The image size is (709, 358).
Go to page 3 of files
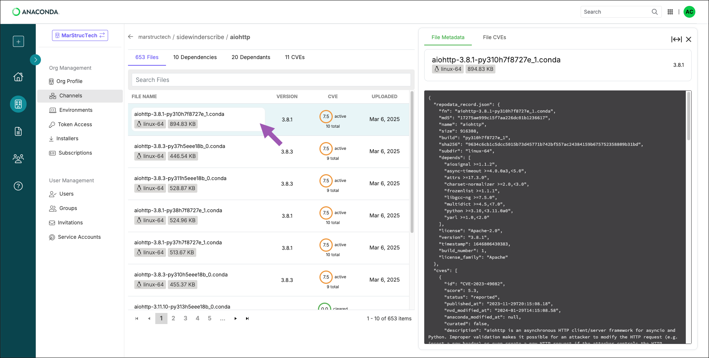[186, 319]
